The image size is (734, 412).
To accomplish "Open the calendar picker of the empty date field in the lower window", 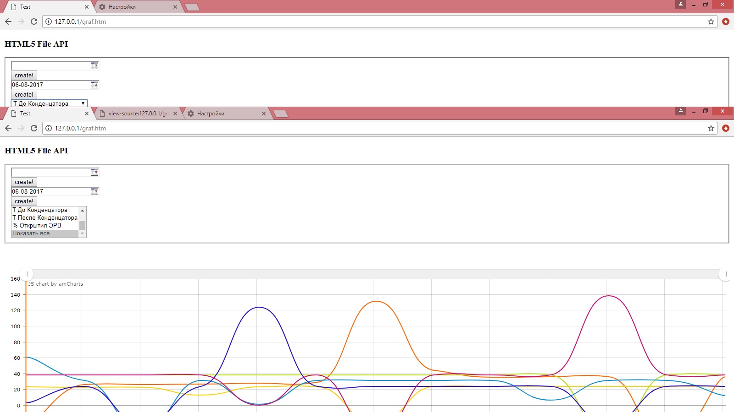I will click(95, 173).
